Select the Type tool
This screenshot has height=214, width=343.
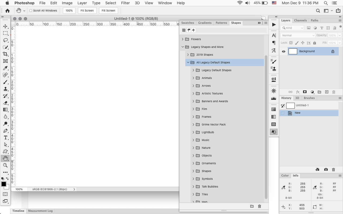pyautogui.click(x=5, y=137)
